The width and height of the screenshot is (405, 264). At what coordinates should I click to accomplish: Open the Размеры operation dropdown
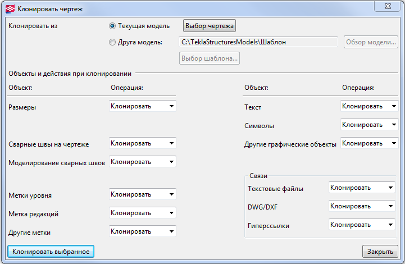142,106
